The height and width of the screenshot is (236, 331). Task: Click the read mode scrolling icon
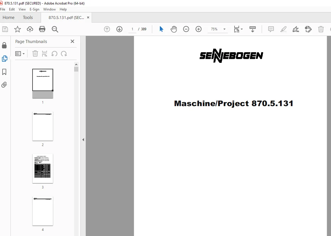point(252,29)
